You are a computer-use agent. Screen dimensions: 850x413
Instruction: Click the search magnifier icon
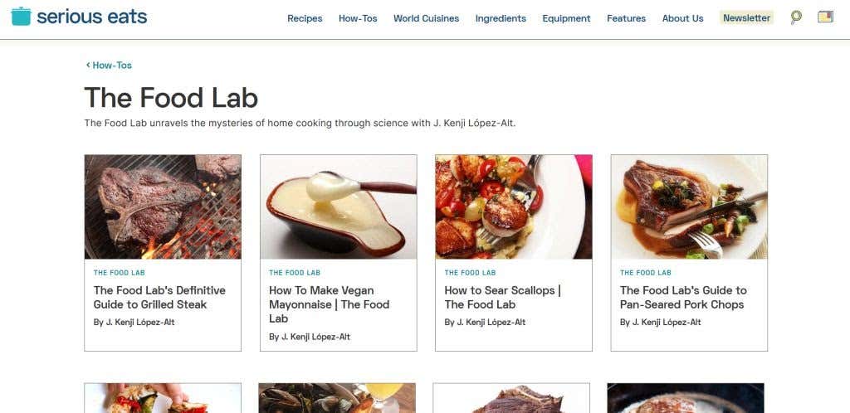click(796, 17)
